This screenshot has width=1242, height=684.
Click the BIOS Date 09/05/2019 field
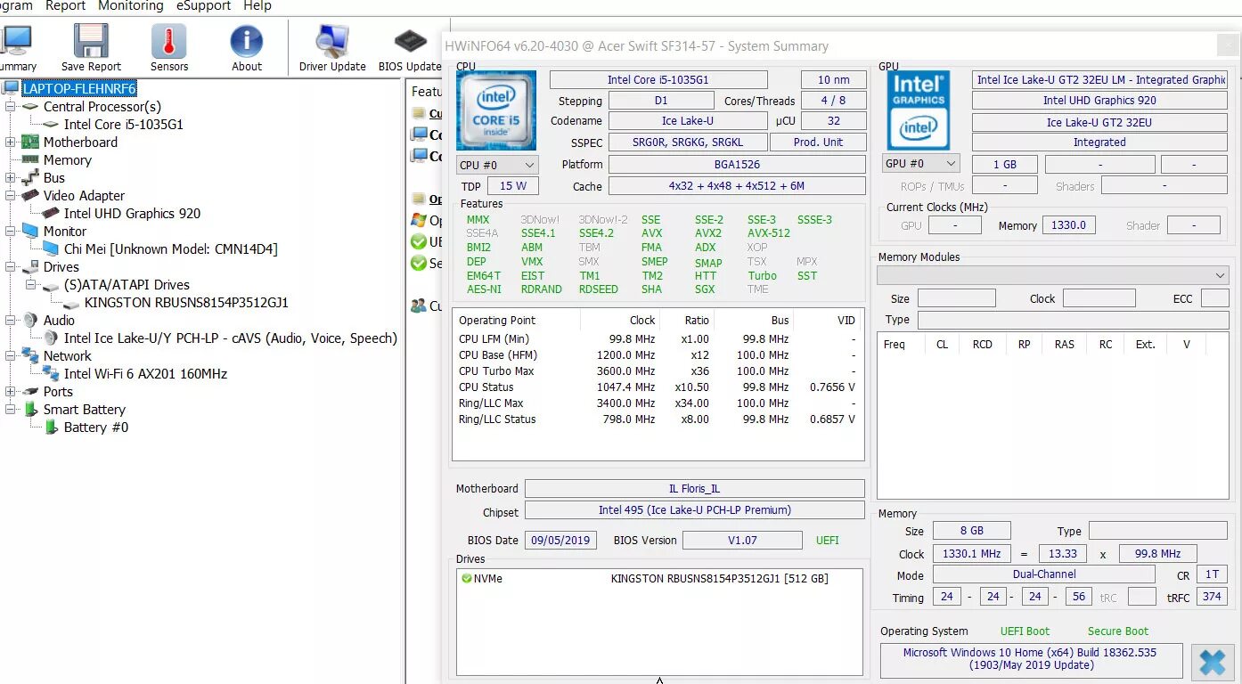pos(560,541)
